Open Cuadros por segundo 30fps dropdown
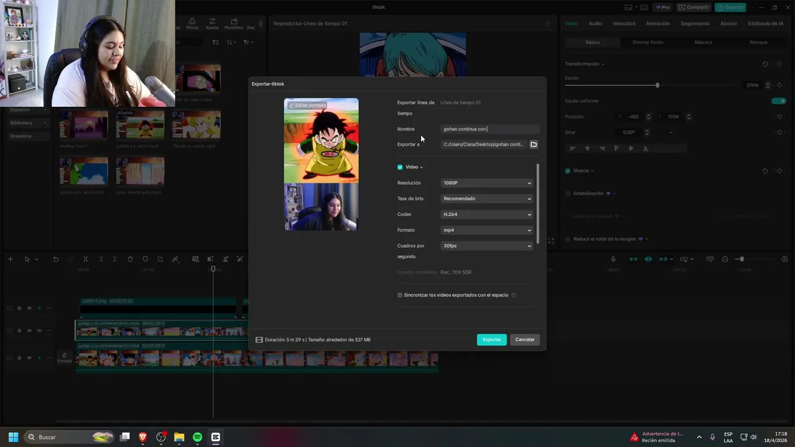This screenshot has height=447, width=795. (487, 246)
